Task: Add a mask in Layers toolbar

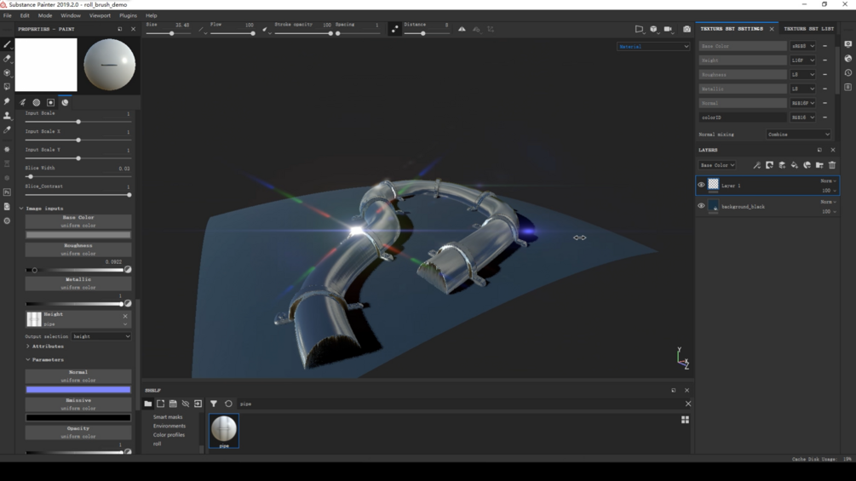Action: tap(769, 165)
